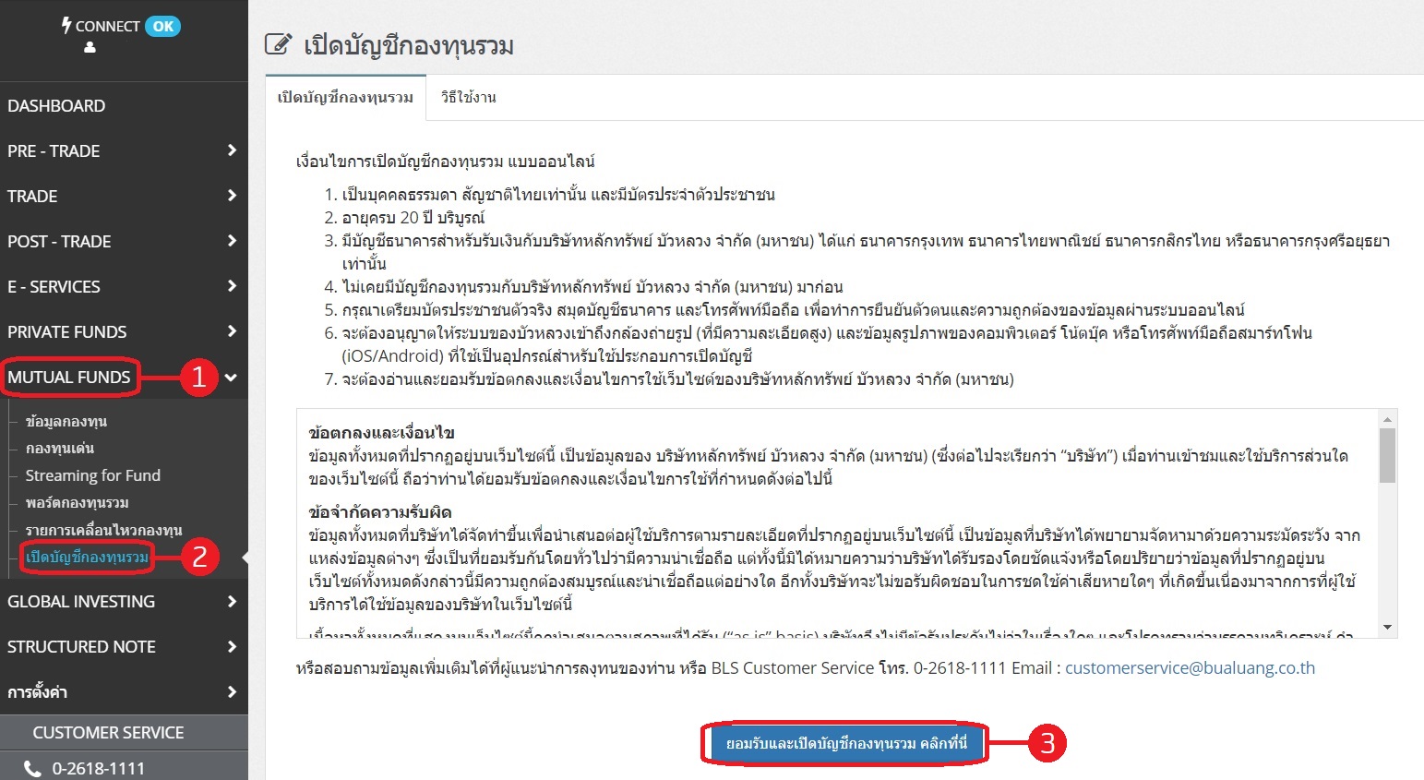1424x780 pixels.
Task: Expand the GLOBAL INVESTING chevron
Action: click(x=232, y=602)
